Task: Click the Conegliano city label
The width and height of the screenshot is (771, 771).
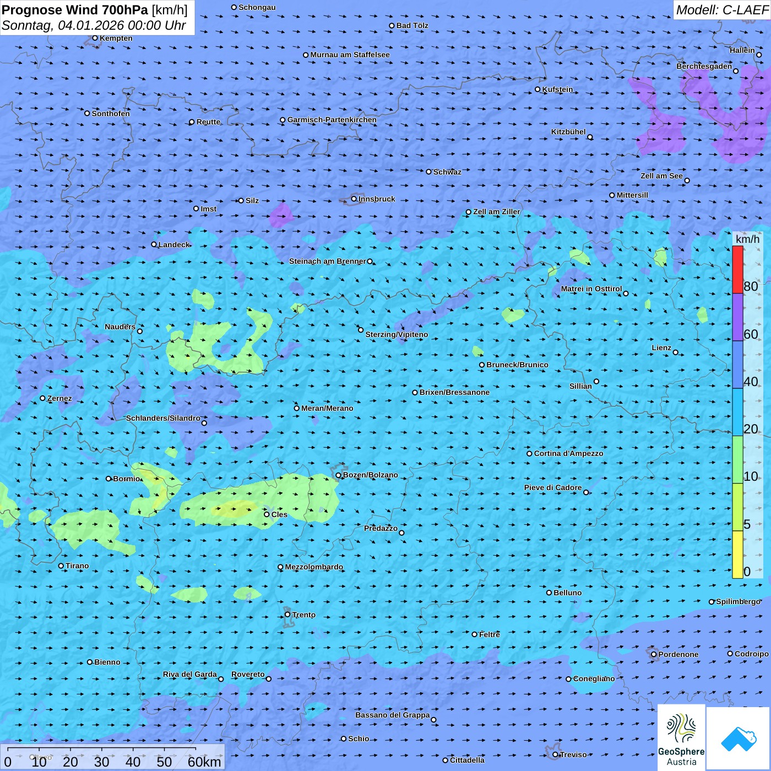Action: tap(594, 678)
